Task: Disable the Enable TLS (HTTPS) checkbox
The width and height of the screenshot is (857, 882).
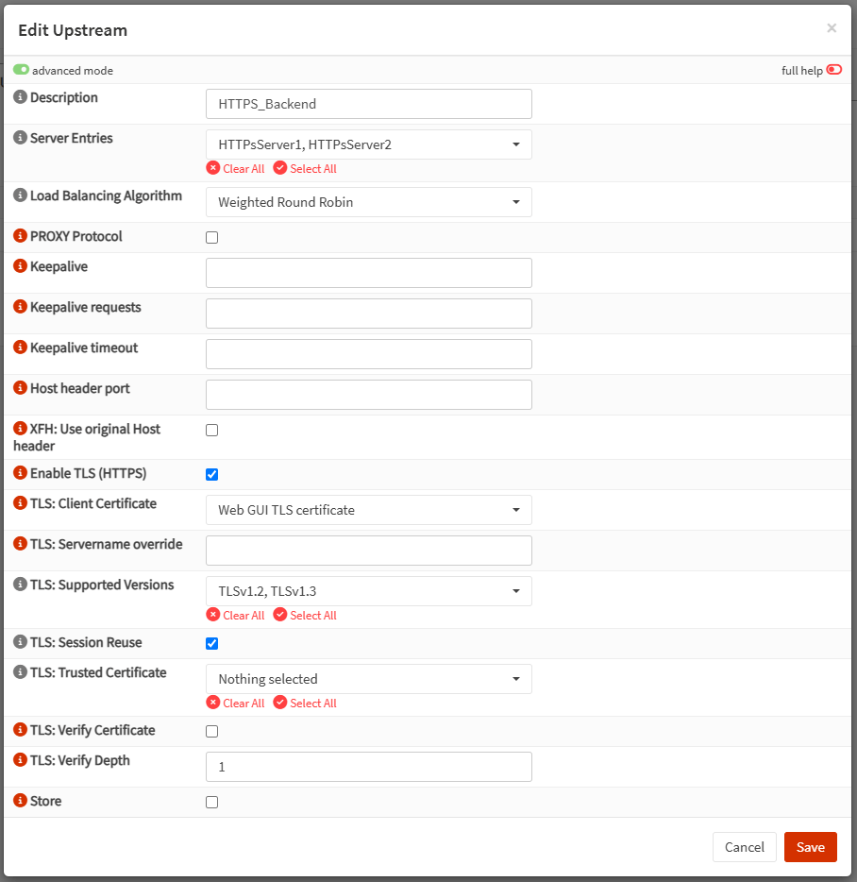Action: (x=211, y=474)
